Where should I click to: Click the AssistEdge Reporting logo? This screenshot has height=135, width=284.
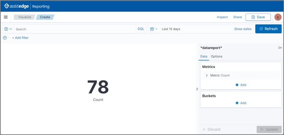[x=27, y=6]
